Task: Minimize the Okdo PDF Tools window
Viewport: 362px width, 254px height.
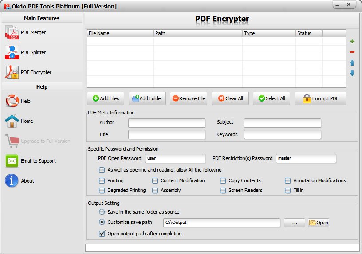Action: (x=338, y=5)
